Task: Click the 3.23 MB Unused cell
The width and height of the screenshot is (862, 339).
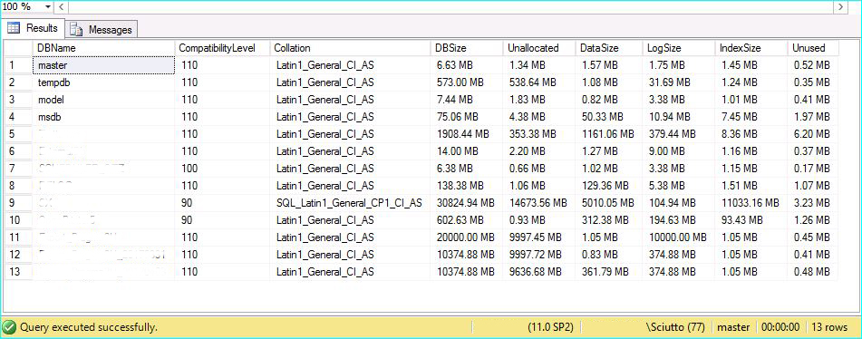Action: [813, 203]
